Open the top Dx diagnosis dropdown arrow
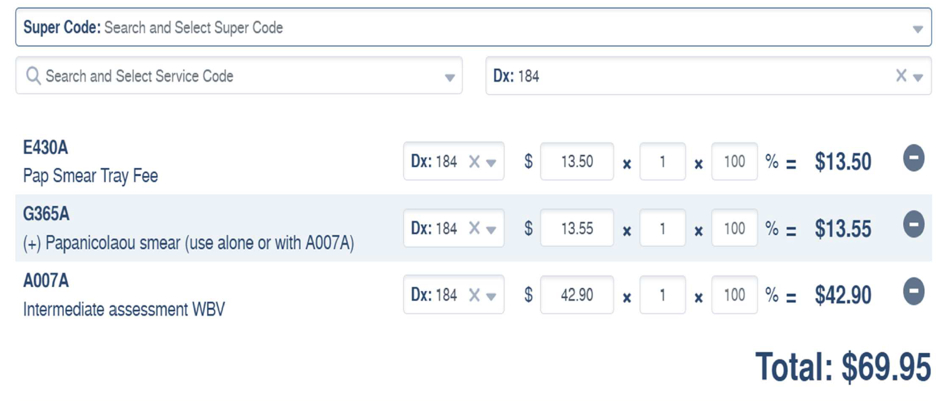936x401 pixels. click(x=918, y=78)
